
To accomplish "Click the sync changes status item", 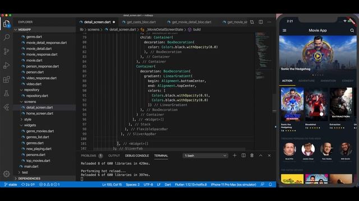I will click(28, 184).
